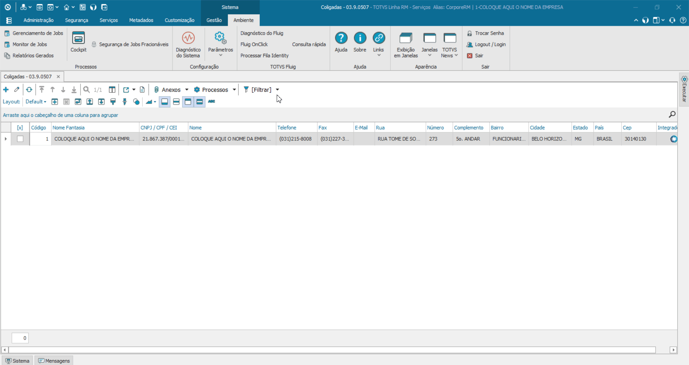
Task: Switch to the Serviços ribbon tab
Action: [x=109, y=20]
